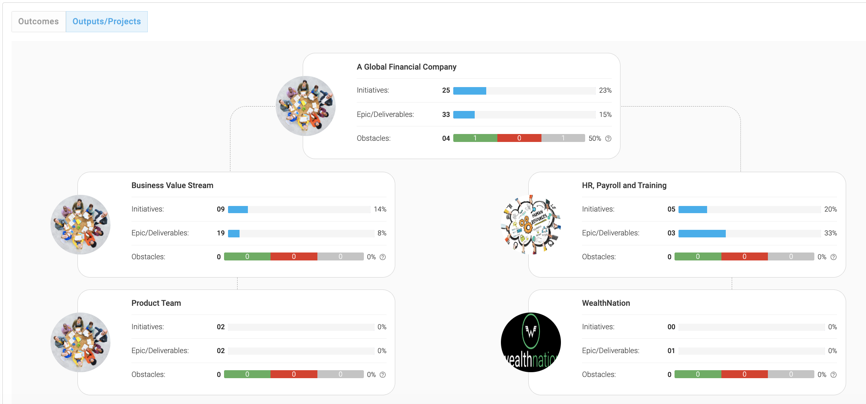Open the obstacles help icon in Product Team card
The height and width of the screenshot is (404, 866).
(383, 375)
